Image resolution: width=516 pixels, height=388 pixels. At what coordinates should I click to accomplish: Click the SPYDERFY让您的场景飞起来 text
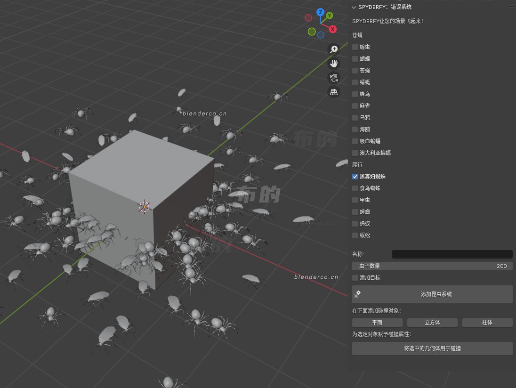pos(387,21)
